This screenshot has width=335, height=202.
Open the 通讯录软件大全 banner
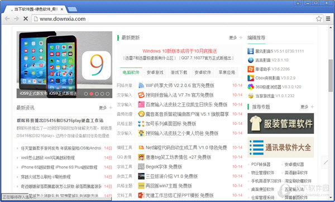[x=280, y=147]
